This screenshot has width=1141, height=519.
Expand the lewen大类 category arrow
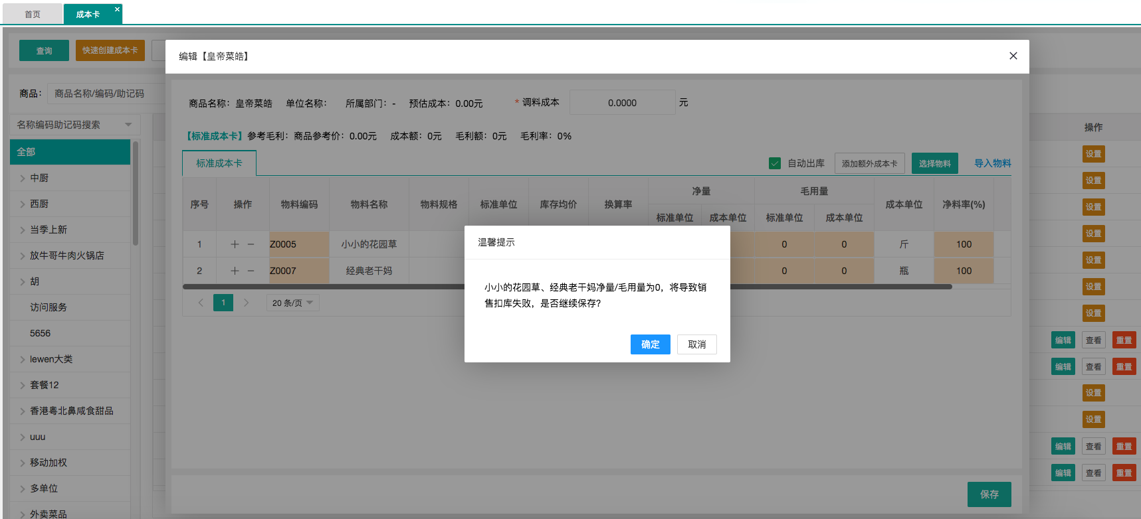coord(22,359)
